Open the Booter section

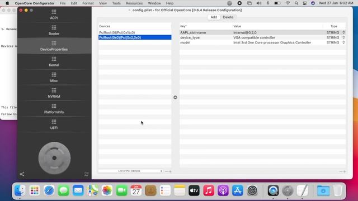[54, 30]
